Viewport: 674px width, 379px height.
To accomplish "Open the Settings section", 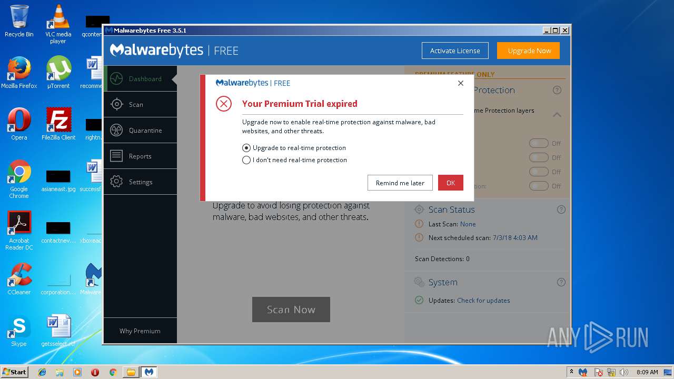I will tap(140, 182).
